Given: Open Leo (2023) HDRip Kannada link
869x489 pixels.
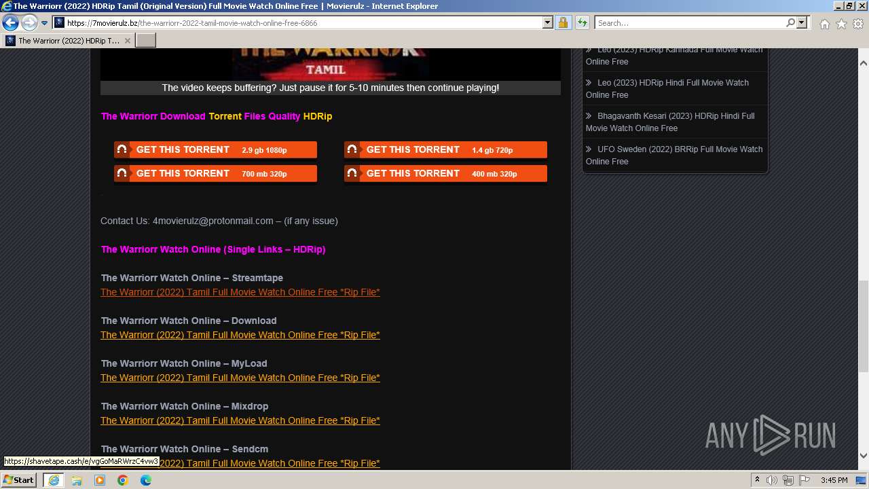Looking at the screenshot, I should [674, 56].
